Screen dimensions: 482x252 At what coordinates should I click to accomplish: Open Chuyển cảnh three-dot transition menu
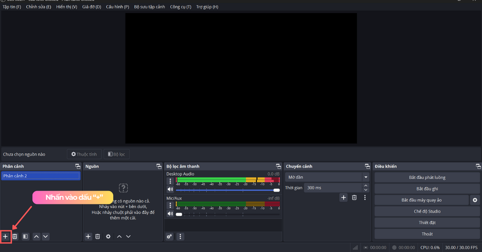[365, 198]
